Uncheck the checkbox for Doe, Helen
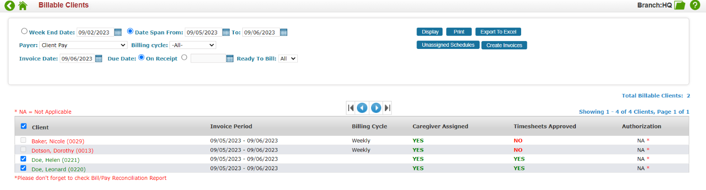 (x=23, y=159)
